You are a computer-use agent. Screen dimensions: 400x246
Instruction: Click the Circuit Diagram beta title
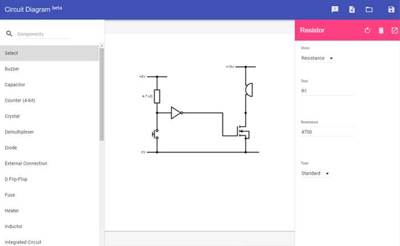click(33, 10)
